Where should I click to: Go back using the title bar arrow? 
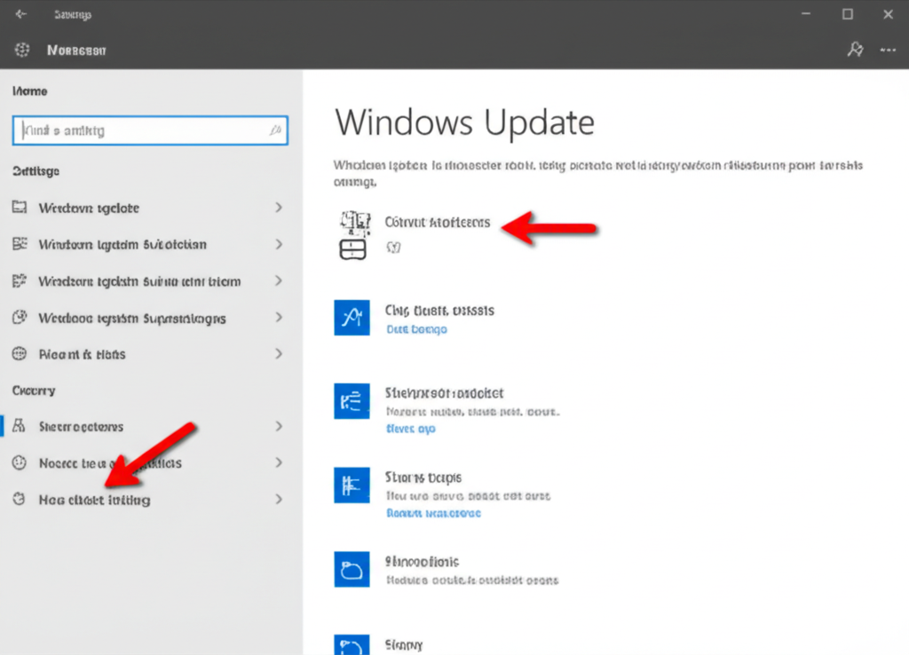click(x=21, y=14)
